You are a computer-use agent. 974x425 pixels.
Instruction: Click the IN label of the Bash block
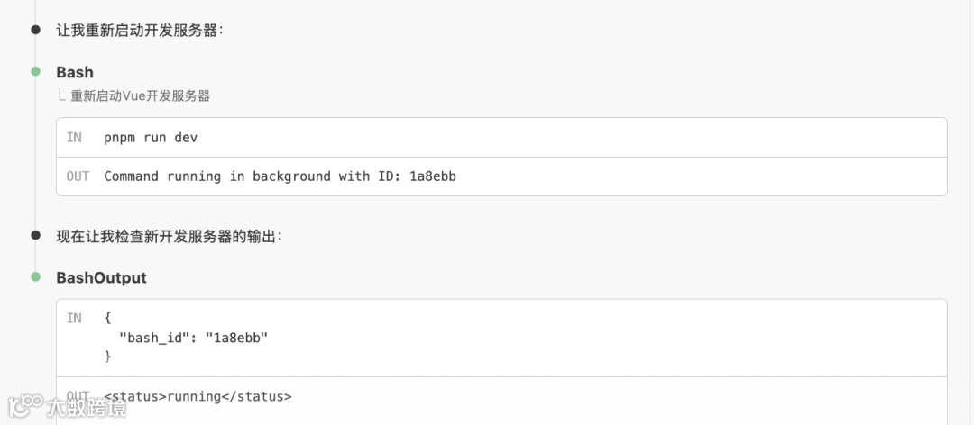point(74,138)
